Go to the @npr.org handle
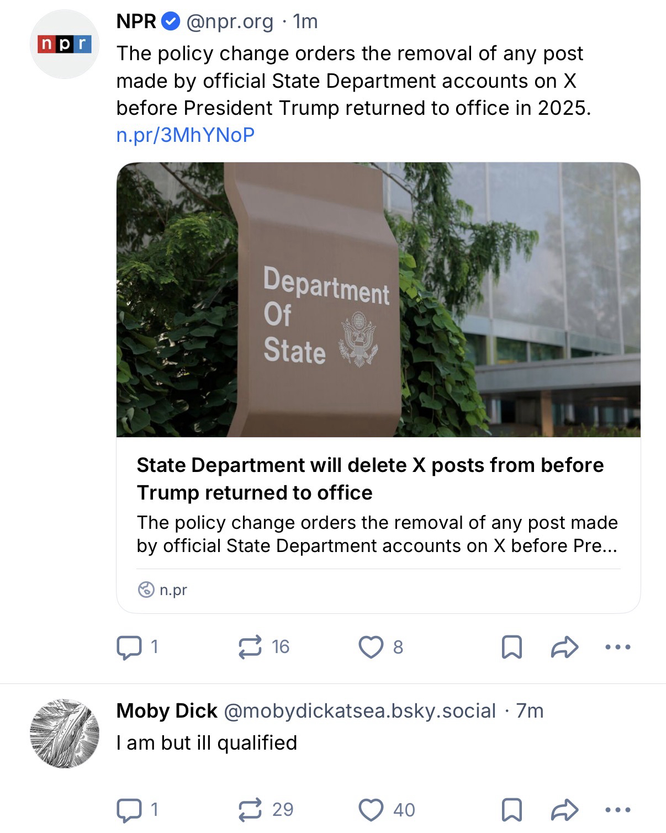Screen dimensions: 666x833 click(230, 22)
